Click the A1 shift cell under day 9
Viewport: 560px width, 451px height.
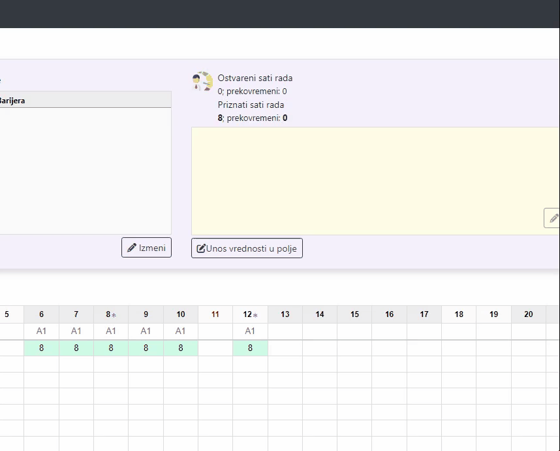pyautogui.click(x=146, y=331)
